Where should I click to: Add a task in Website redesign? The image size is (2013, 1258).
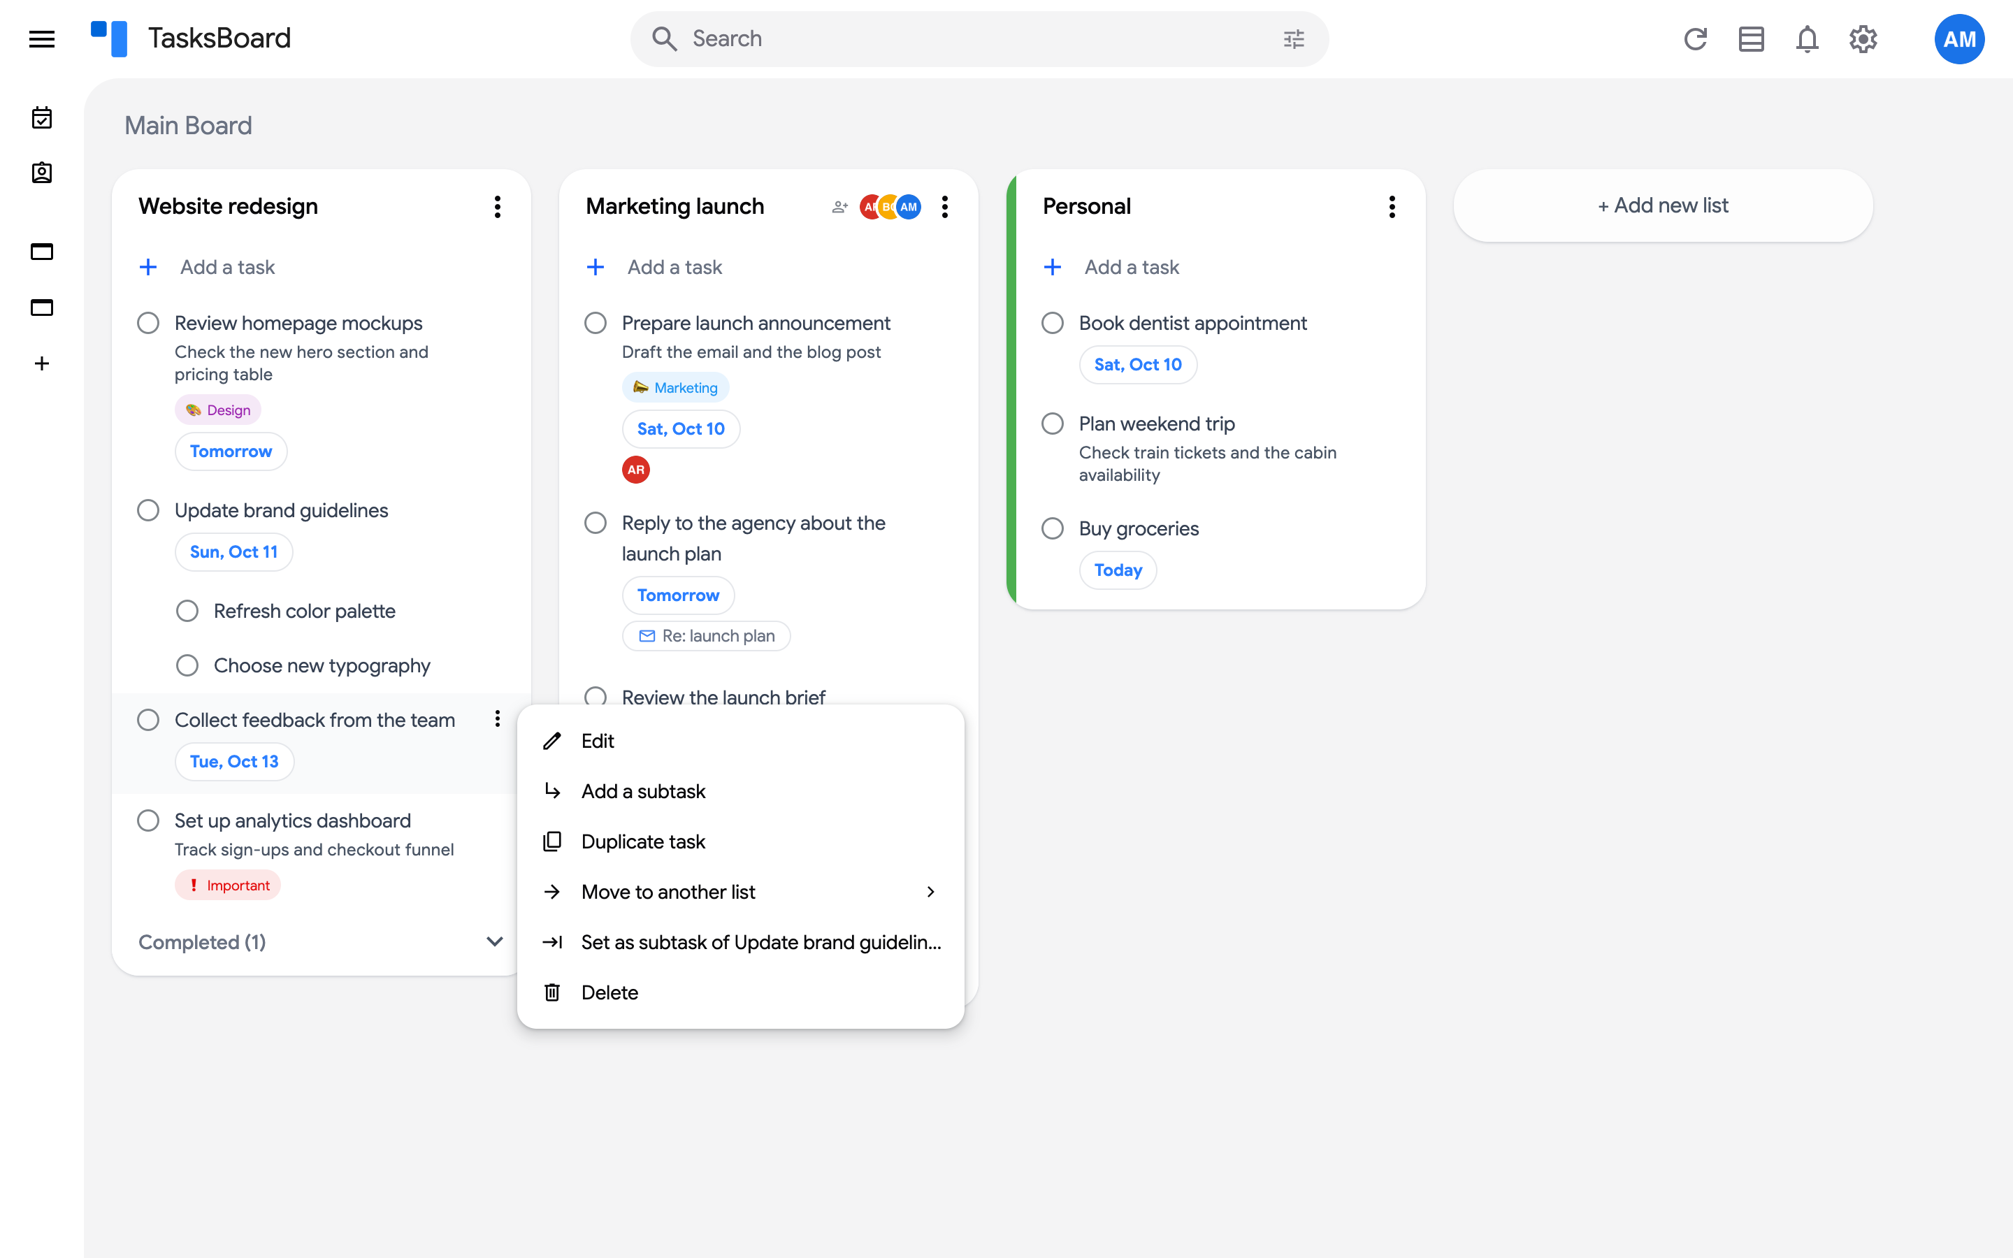point(321,267)
